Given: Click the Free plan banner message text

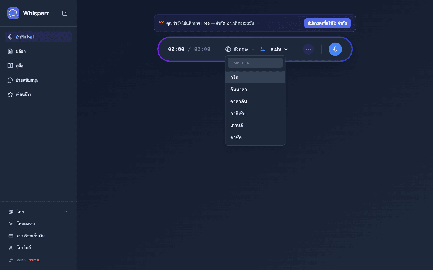Looking at the screenshot, I should tap(210, 23).
